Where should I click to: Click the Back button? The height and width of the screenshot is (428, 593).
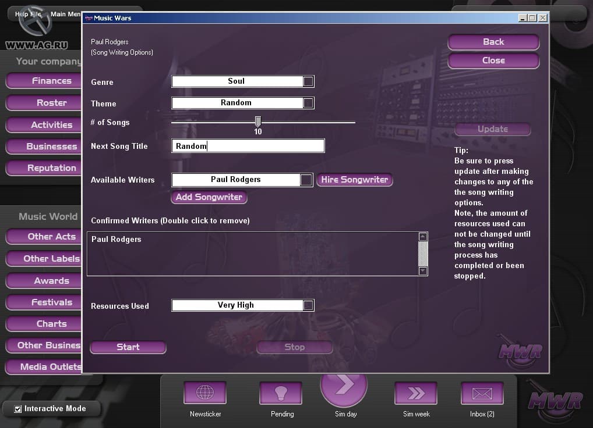pos(493,42)
